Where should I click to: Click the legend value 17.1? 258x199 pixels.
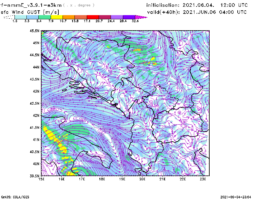(x=87, y=21)
